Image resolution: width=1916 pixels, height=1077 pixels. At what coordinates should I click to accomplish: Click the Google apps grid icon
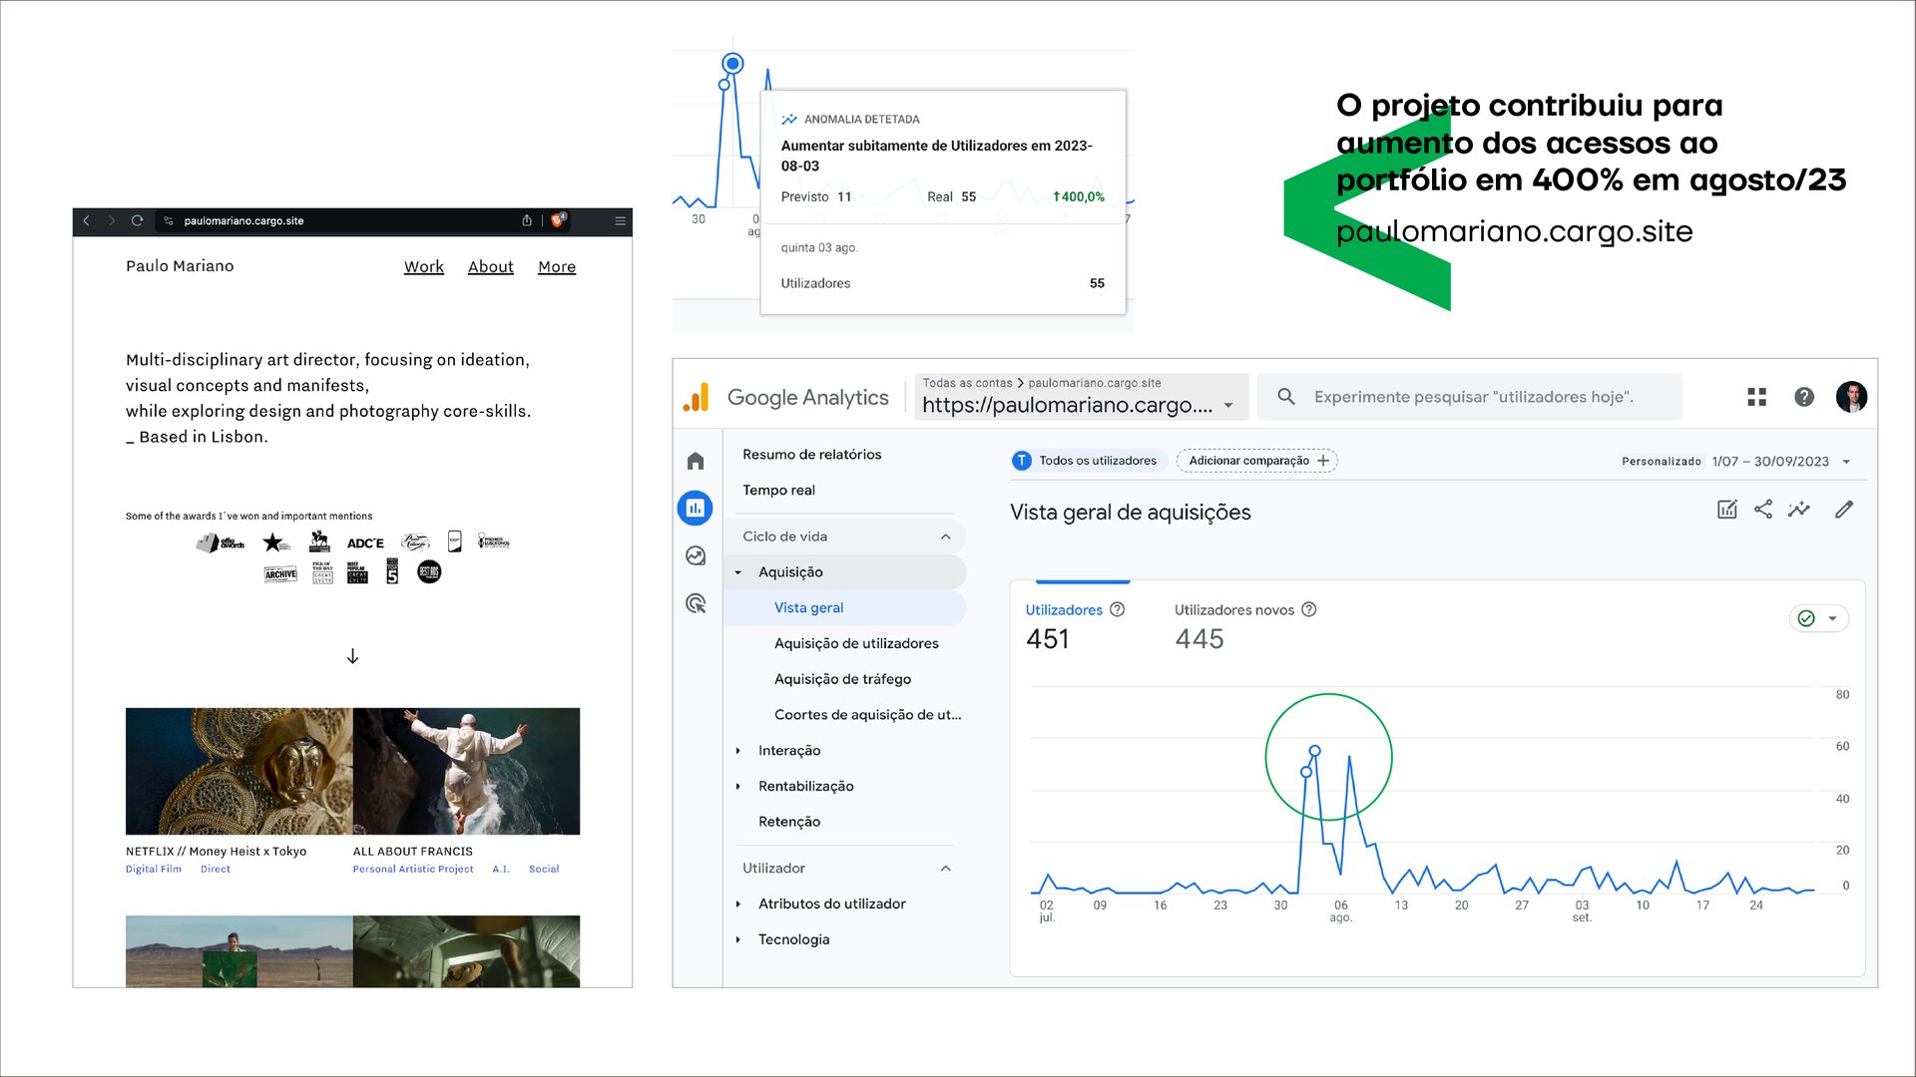[x=1756, y=397]
